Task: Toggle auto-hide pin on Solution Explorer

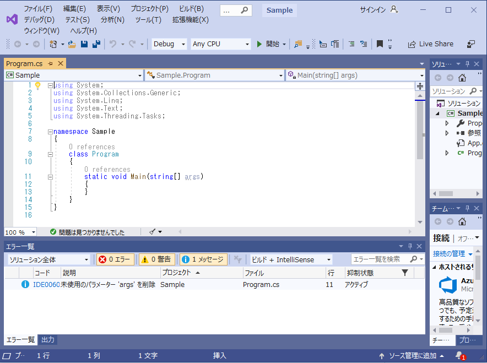Action: click(467, 64)
